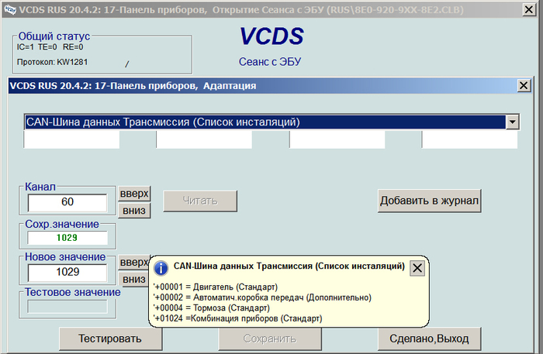Viewport: 543px width, 354px height.
Task: Close the Адаптация dialog window
Action: coord(524,85)
